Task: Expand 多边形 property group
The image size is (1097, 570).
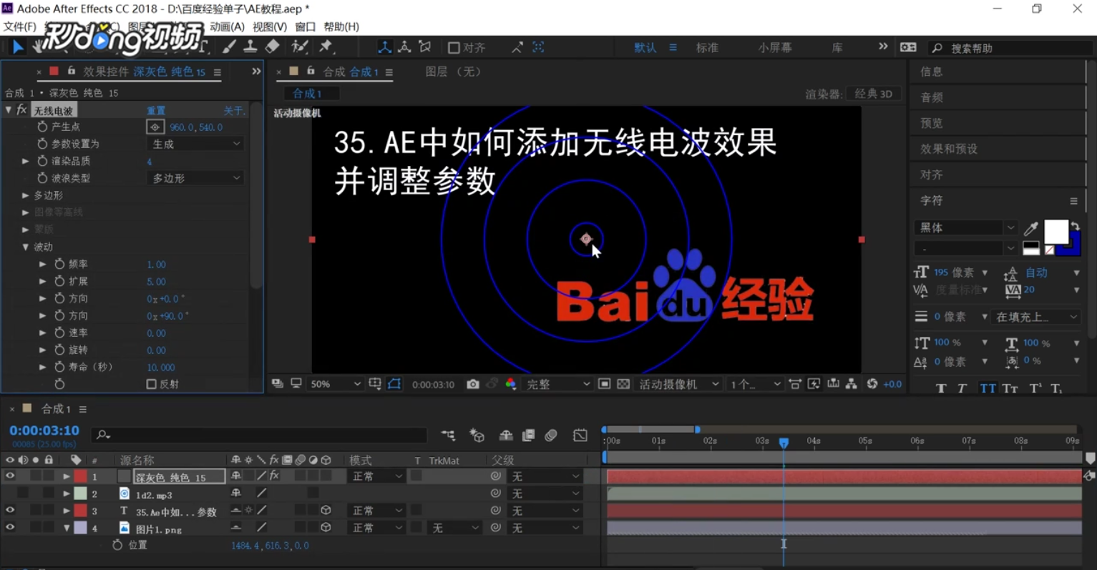Action: pos(26,195)
